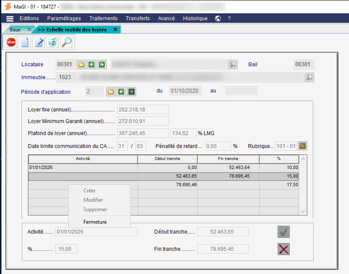Click the recycle bin delete icon

53,42
